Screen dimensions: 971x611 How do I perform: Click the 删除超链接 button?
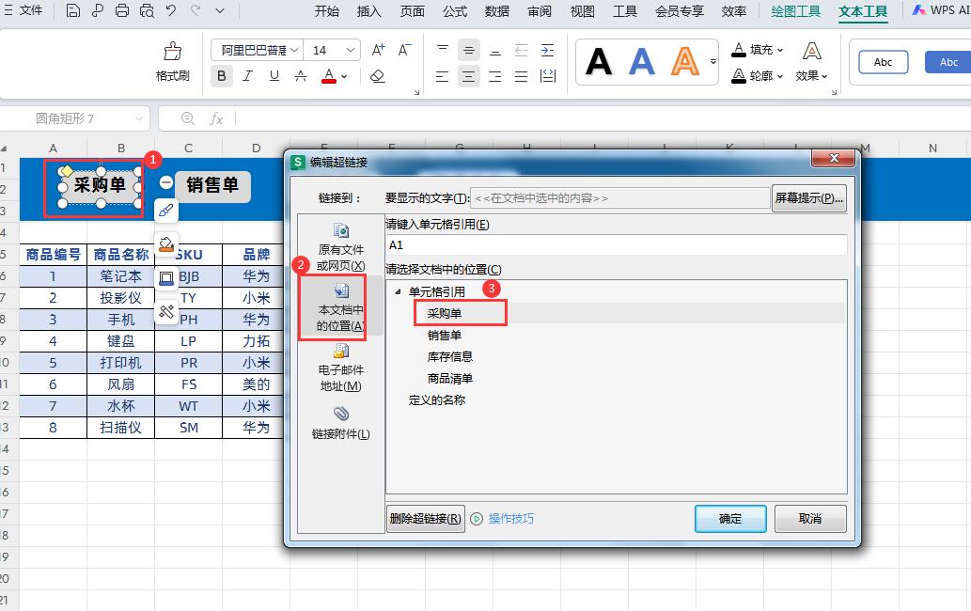[426, 519]
